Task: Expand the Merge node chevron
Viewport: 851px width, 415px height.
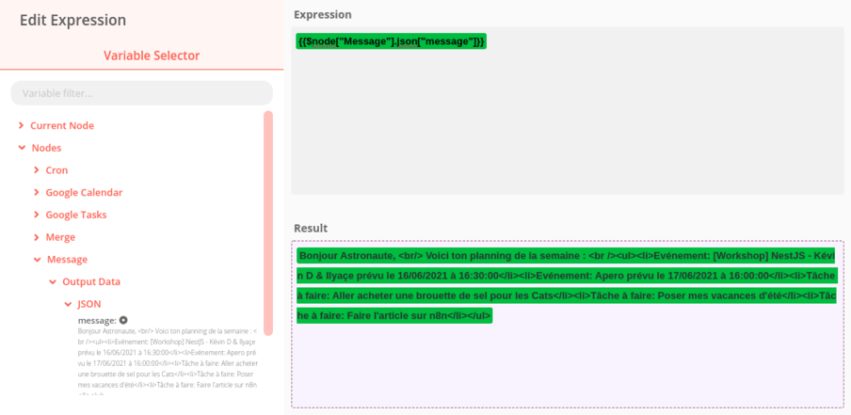Action: point(37,237)
